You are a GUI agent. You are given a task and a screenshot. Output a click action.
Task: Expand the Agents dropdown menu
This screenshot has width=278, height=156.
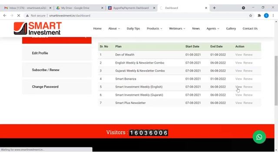point(213,29)
